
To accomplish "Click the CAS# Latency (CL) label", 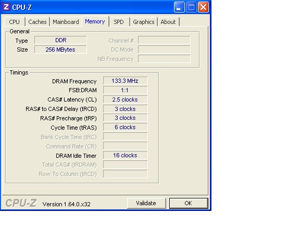I will coord(72,99).
